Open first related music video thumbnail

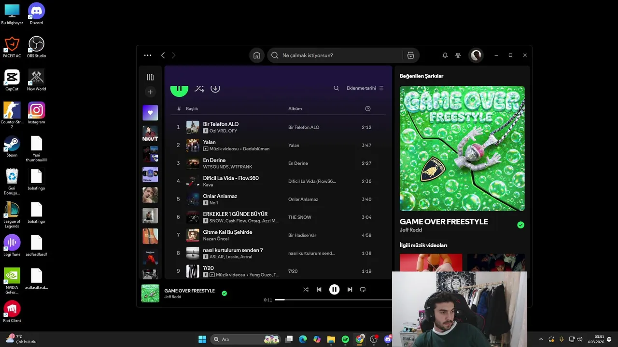point(431,263)
